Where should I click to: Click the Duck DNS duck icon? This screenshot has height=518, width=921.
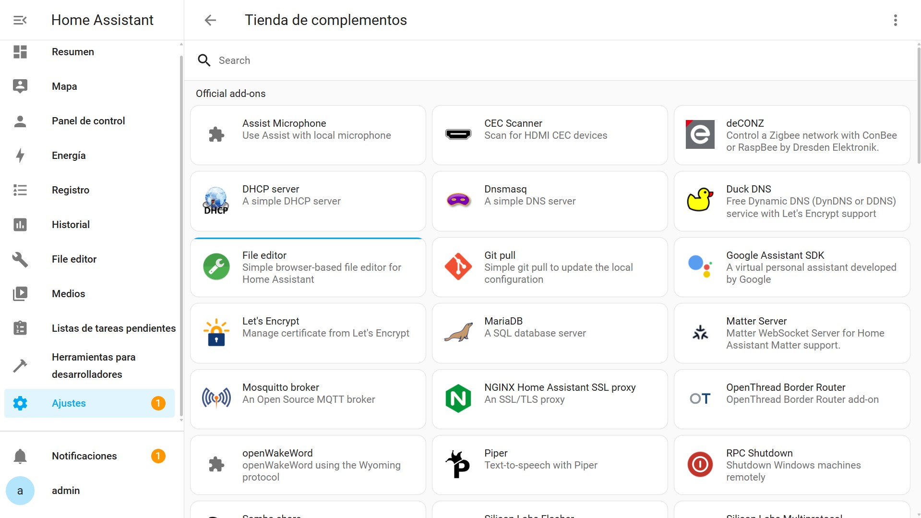[x=700, y=200]
